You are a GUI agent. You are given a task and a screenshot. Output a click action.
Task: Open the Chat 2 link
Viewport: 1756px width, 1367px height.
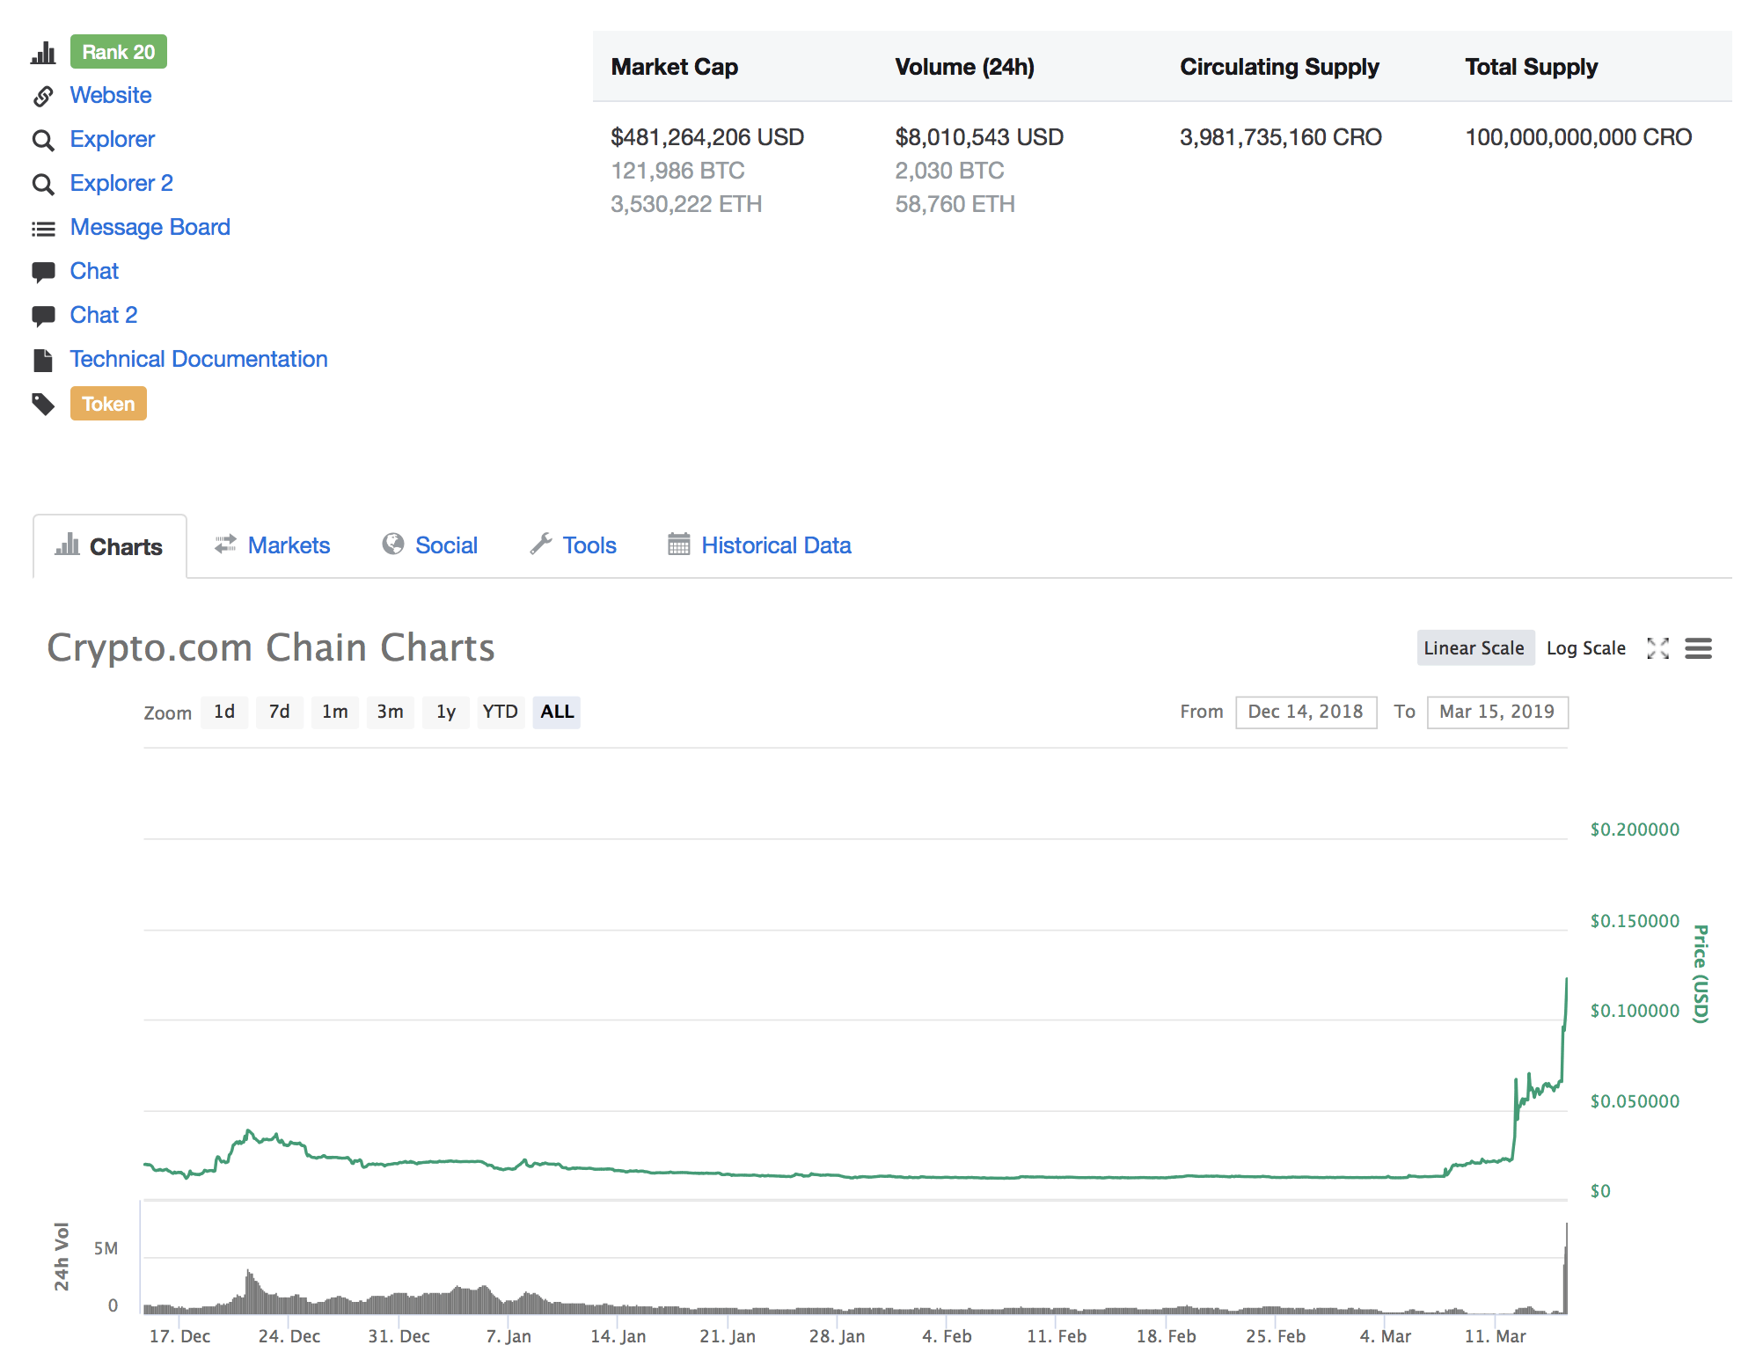click(x=104, y=315)
